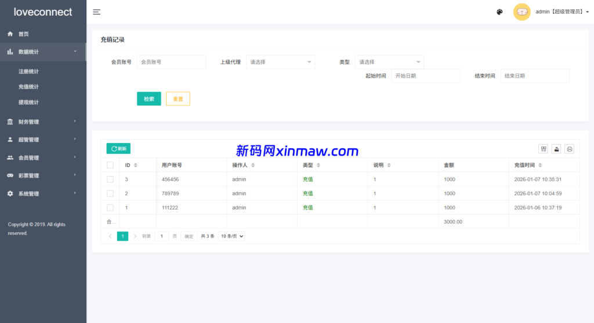Sort by the 操作人 column arrows

[x=253, y=166]
